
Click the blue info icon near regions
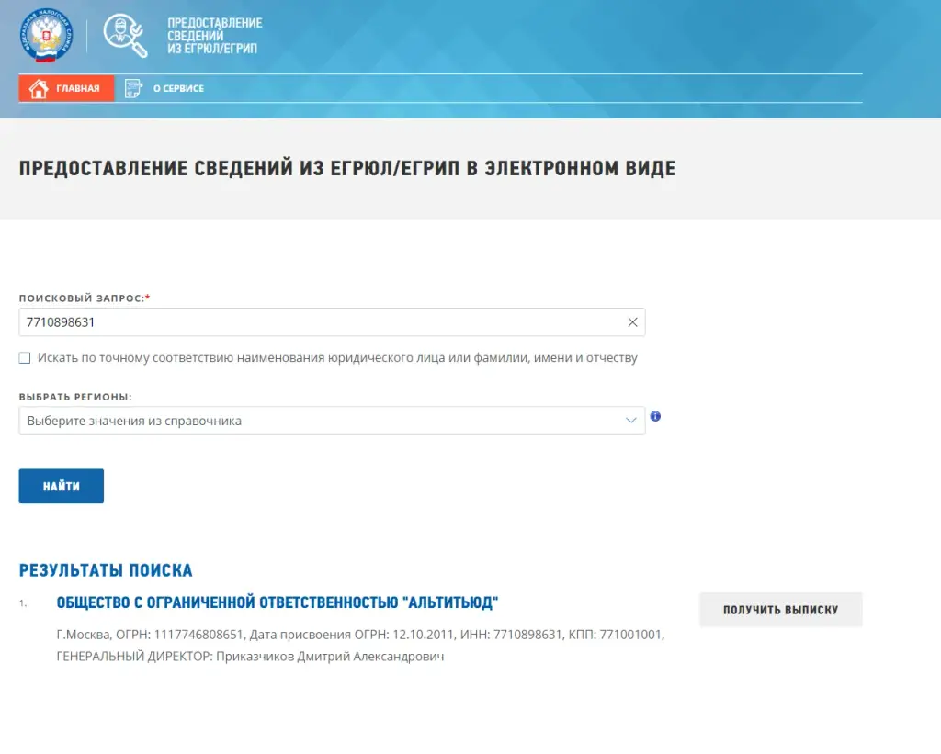655,416
